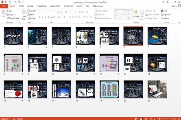Expand the Layout dropdown
This screenshot has width=181, height=120.
pyautogui.click(x=32, y=11)
